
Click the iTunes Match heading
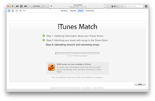[78, 27]
